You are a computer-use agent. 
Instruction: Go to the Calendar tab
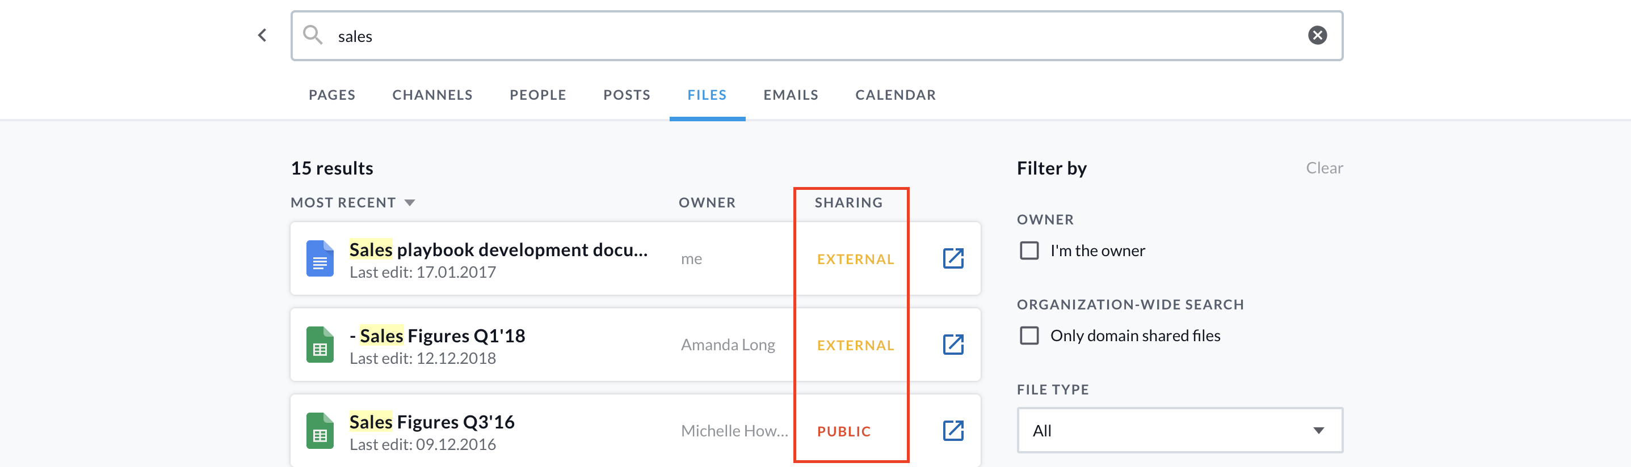point(894,95)
